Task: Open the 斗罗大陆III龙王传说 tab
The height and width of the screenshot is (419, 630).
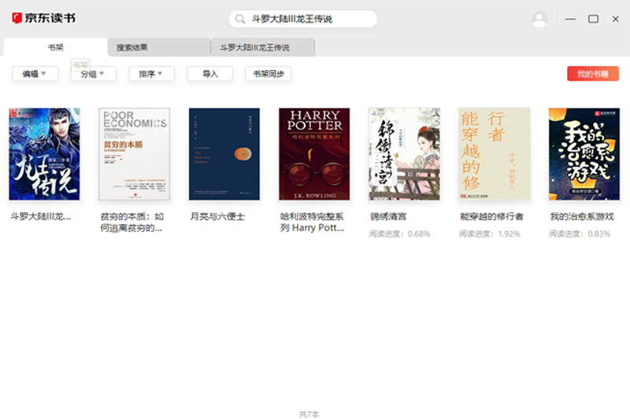Action: point(262,47)
